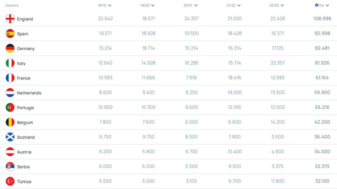Screen dimensions: 337x189
Task: Sort by total Pts chevron
Action: pyautogui.click(x=327, y=5)
